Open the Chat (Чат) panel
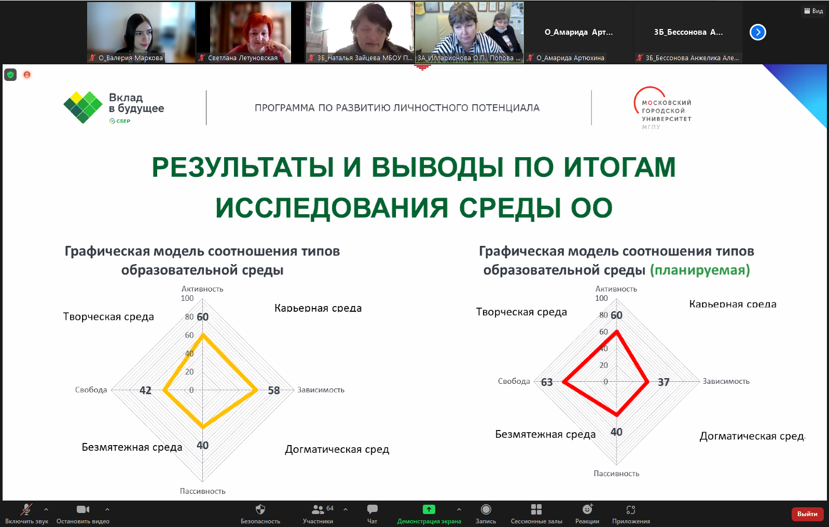Image resolution: width=829 pixels, height=527 pixels. [372, 510]
